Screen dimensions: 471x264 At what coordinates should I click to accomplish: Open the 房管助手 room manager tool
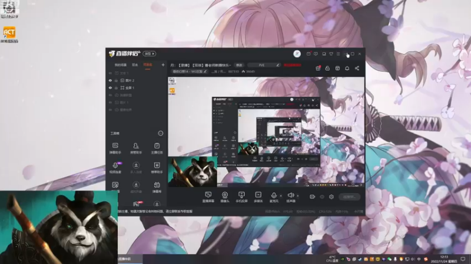pyautogui.click(x=136, y=148)
